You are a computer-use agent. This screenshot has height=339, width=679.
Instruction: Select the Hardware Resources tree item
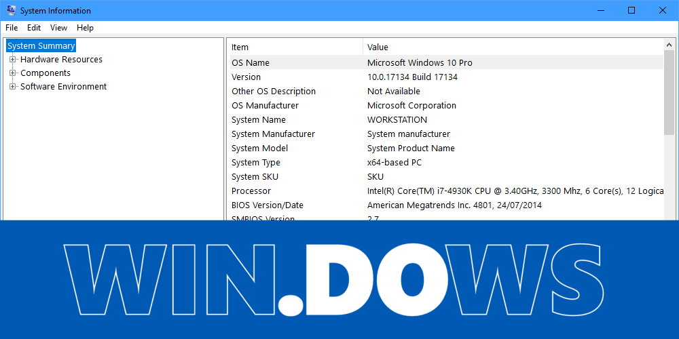(x=62, y=59)
